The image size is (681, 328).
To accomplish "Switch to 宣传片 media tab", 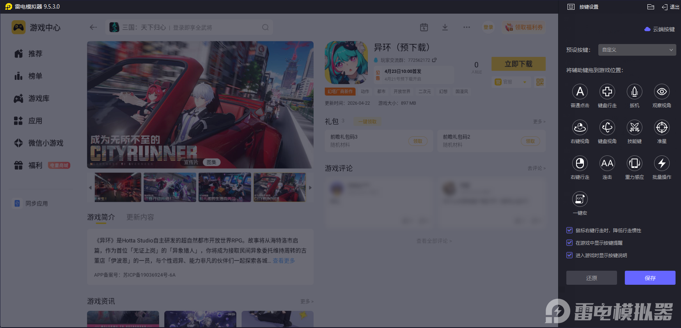I will [191, 162].
